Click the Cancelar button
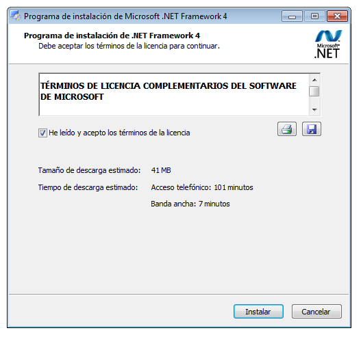 316,312
